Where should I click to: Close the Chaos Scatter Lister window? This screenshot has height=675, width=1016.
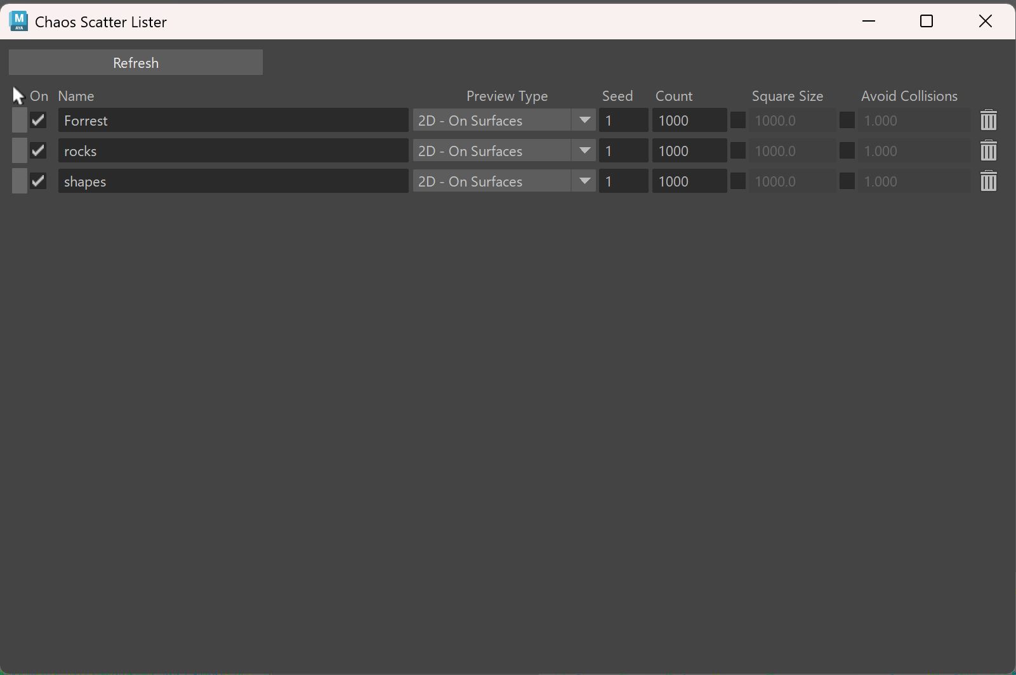985,21
